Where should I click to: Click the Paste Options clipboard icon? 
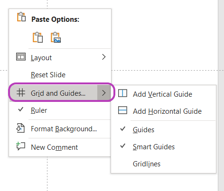click(21, 17)
